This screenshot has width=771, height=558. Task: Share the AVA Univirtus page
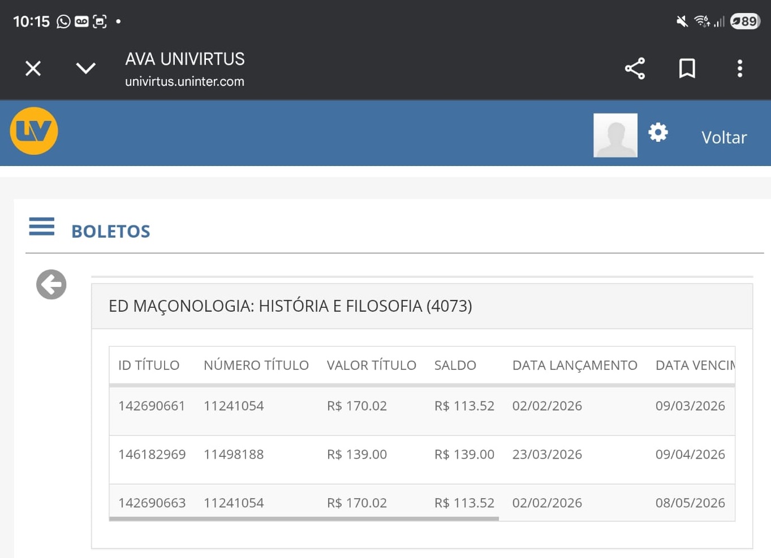(635, 68)
